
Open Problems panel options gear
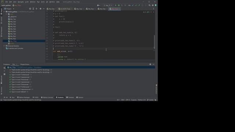[150, 64]
